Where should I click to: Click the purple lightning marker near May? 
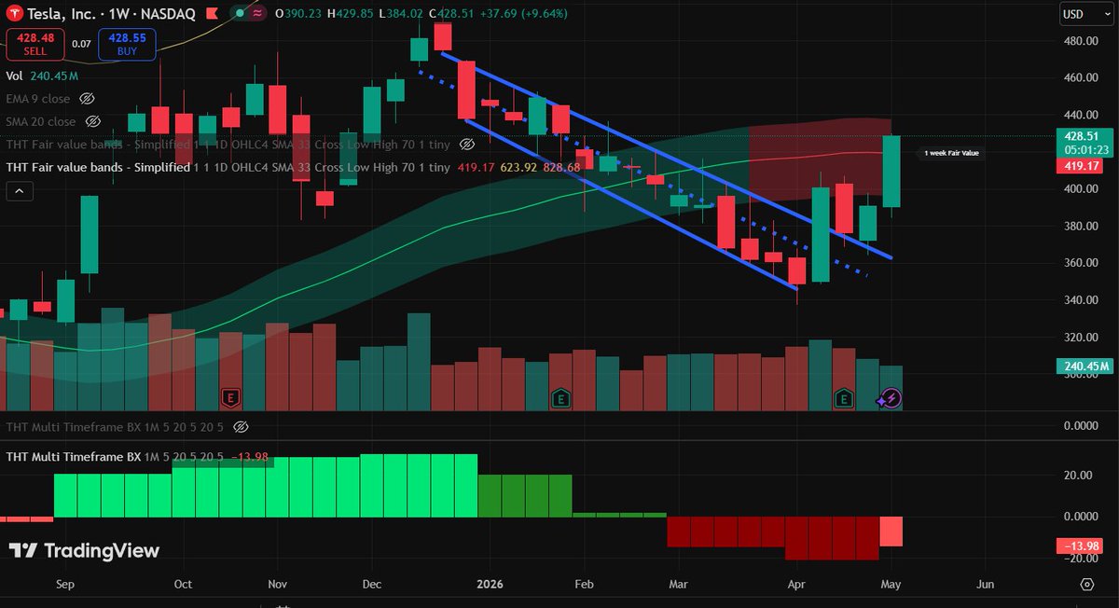pyautogui.click(x=891, y=399)
